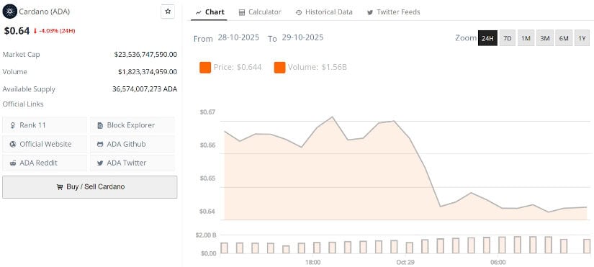Switch to the Calculator tab
Screen dimensions: 594x267
pyautogui.click(x=260, y=12)
